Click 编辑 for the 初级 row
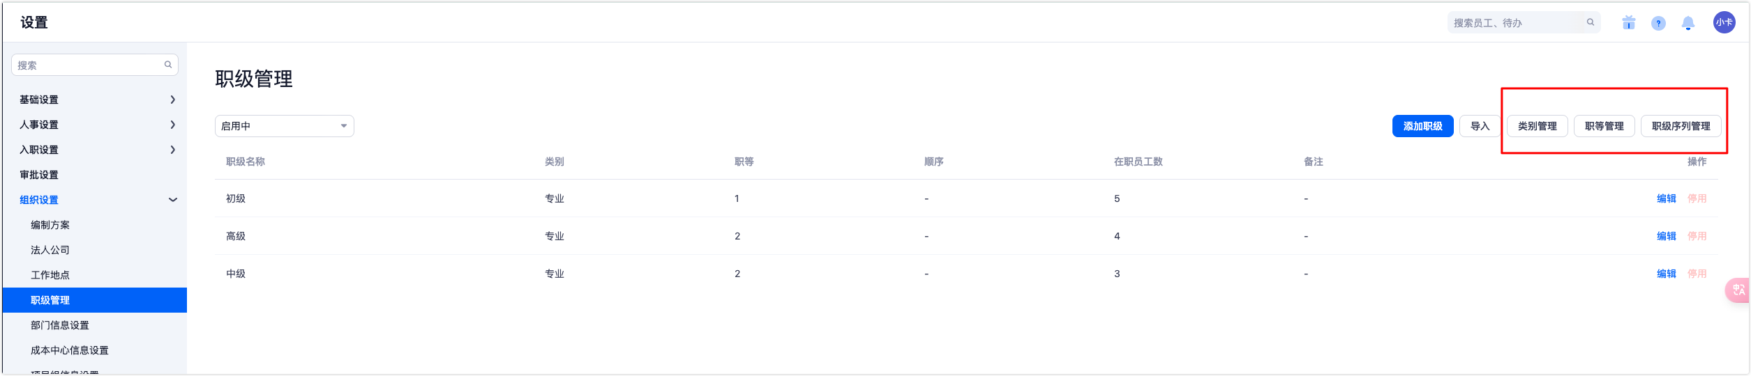The width and height of the screenshot is (1751, 376). pos(1666,198)
